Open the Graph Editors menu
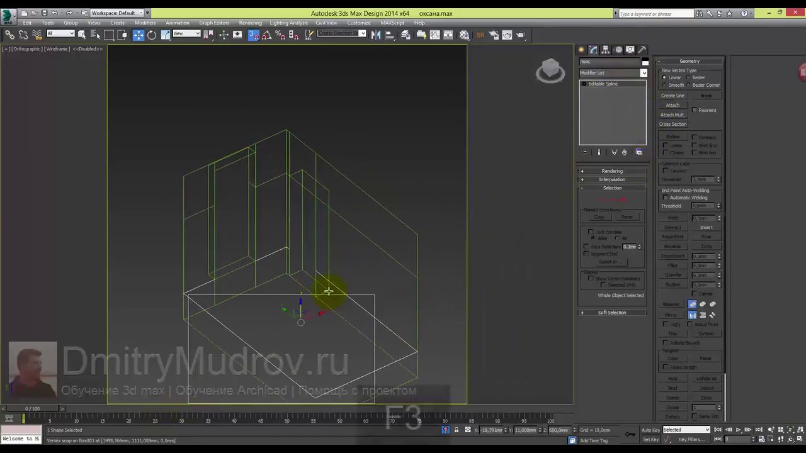The height and width of the screenshot is (453, 806). [214, 23]
